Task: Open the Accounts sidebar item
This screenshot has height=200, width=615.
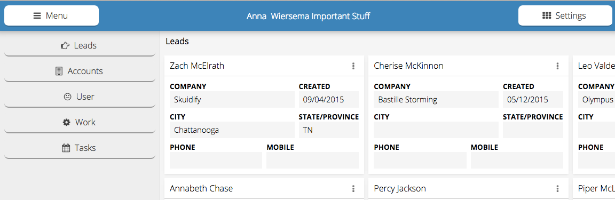Action: point(80,71)
